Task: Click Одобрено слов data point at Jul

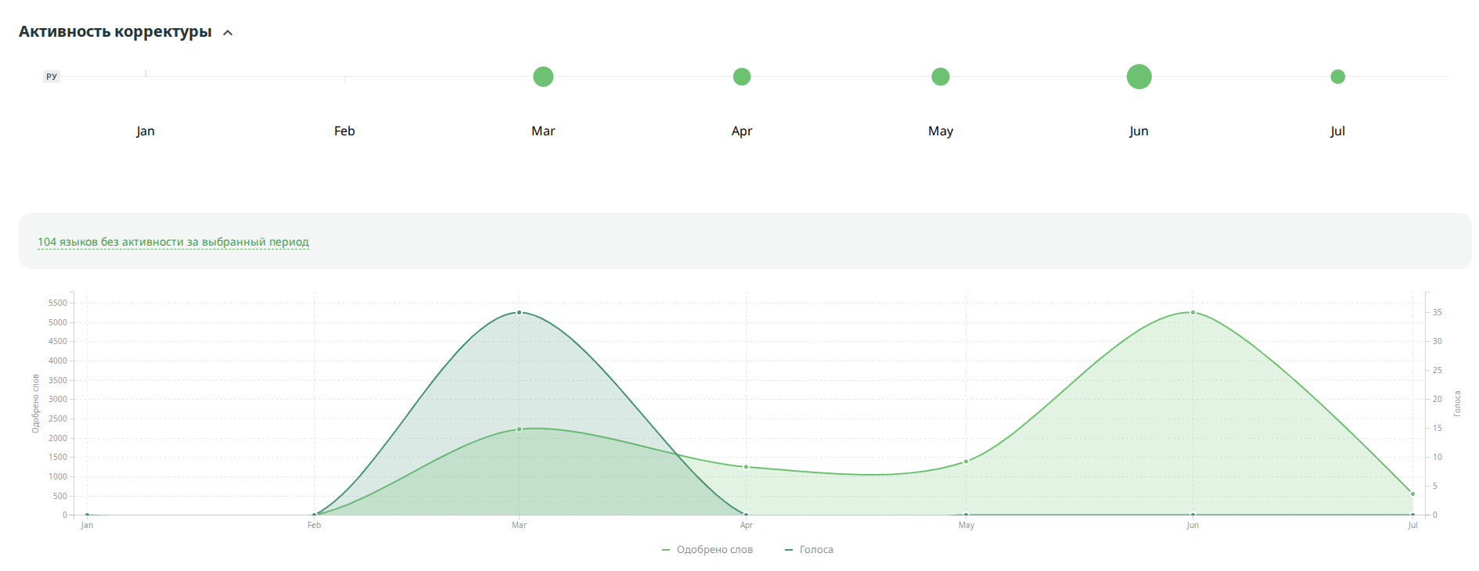Action: [1412, 494]
